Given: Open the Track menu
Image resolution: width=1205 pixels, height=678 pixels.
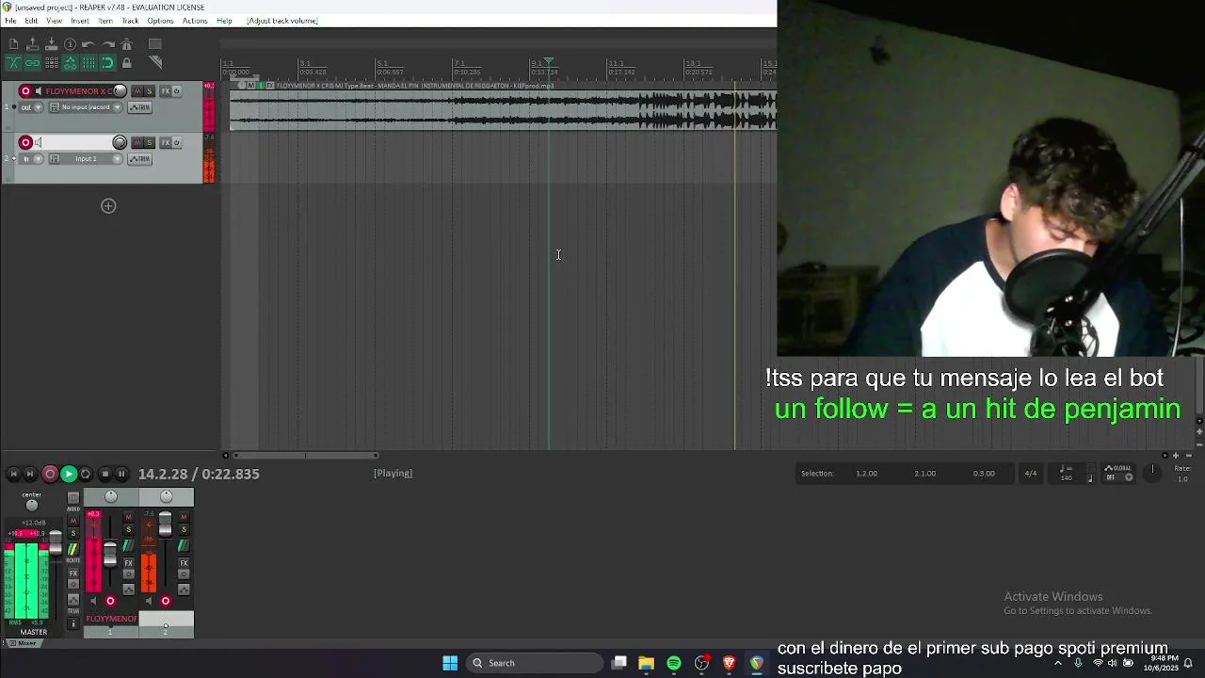Looking at the screenshot, I should click(x=130, y=21).
